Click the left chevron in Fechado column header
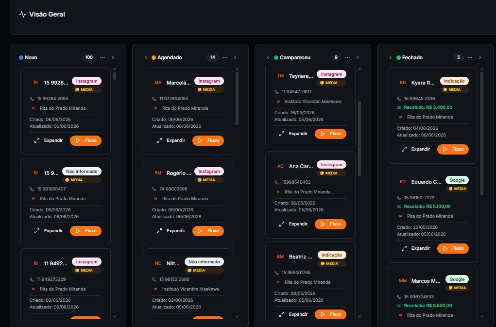 391,57
